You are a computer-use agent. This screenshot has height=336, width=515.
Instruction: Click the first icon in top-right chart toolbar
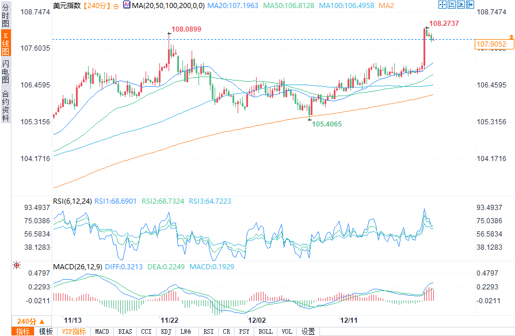click(x=442, y=5)
